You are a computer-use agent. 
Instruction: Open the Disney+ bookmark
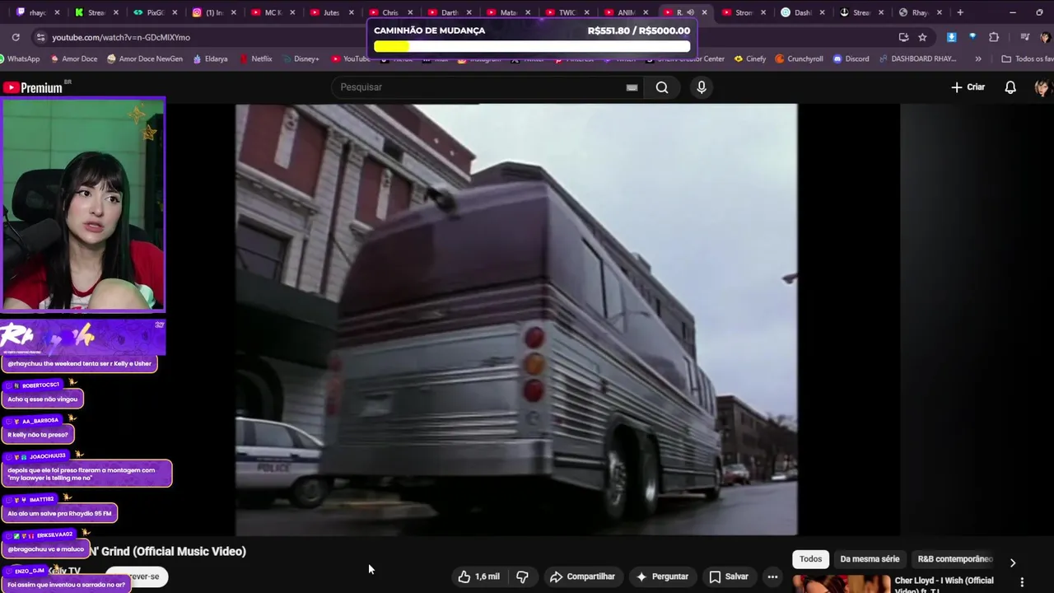(x=300, y=59)
